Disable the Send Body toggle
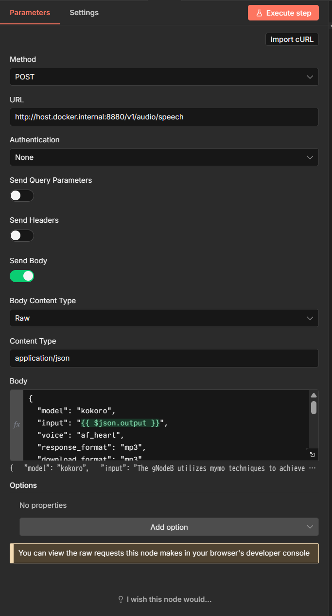Image resolution: width=332 pixels, height=616 pixels. point(22,276)
